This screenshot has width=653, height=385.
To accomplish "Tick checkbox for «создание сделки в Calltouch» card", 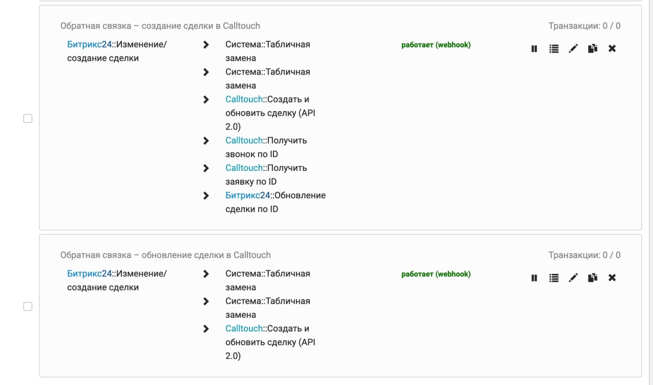I will 28,118.
